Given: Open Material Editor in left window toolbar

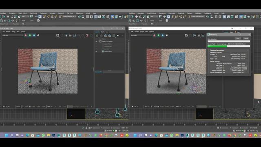Looking at the screenshot, I should [108, 17].
